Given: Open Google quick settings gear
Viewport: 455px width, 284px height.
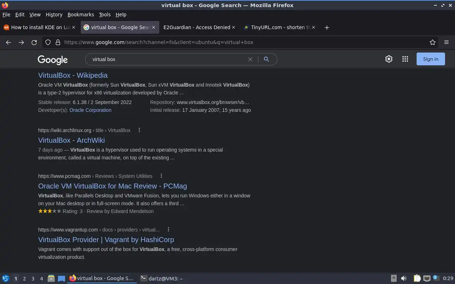Looking at the screenshot, I should coord(389,59).
